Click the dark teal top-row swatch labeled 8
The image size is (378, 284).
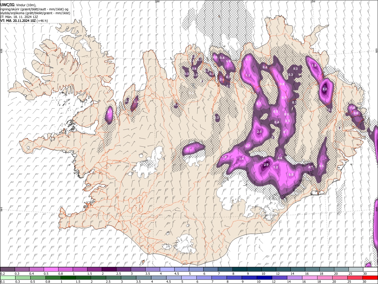(x=240, y=270)
